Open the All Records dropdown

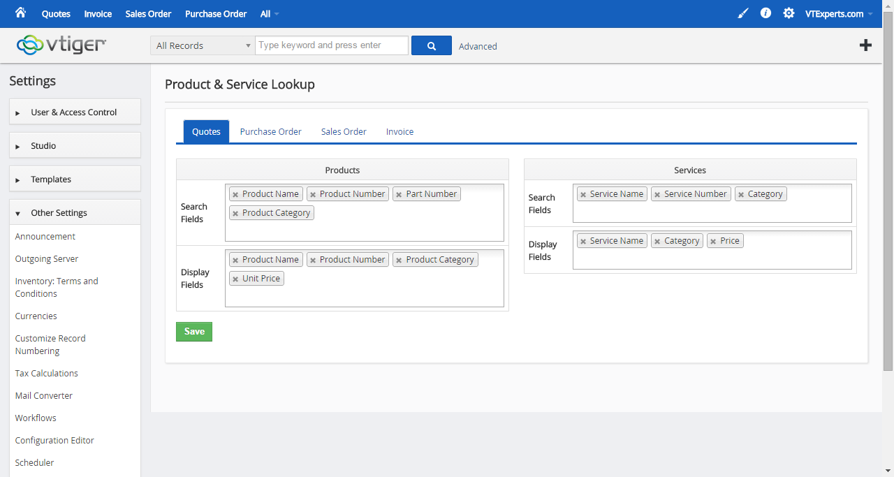[203, 45]
